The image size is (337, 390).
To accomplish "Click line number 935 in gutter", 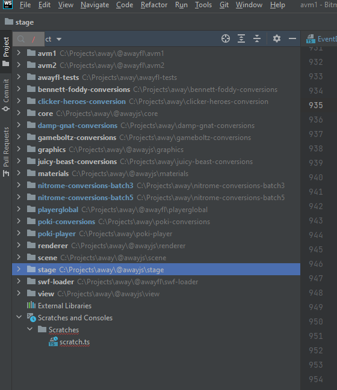I will point(316,105).
